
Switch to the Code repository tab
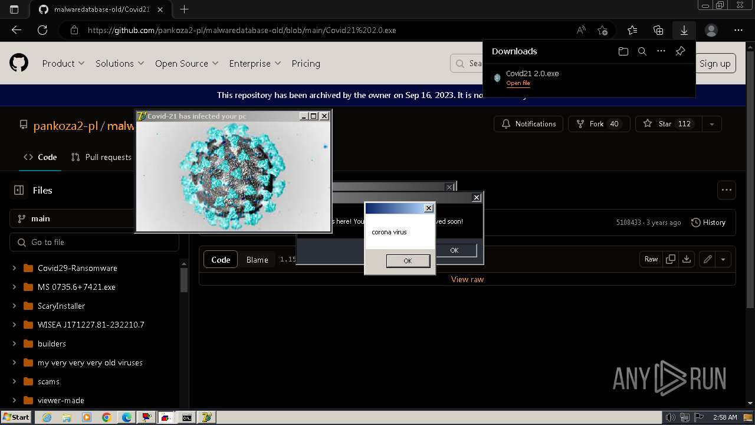point(40,157)
